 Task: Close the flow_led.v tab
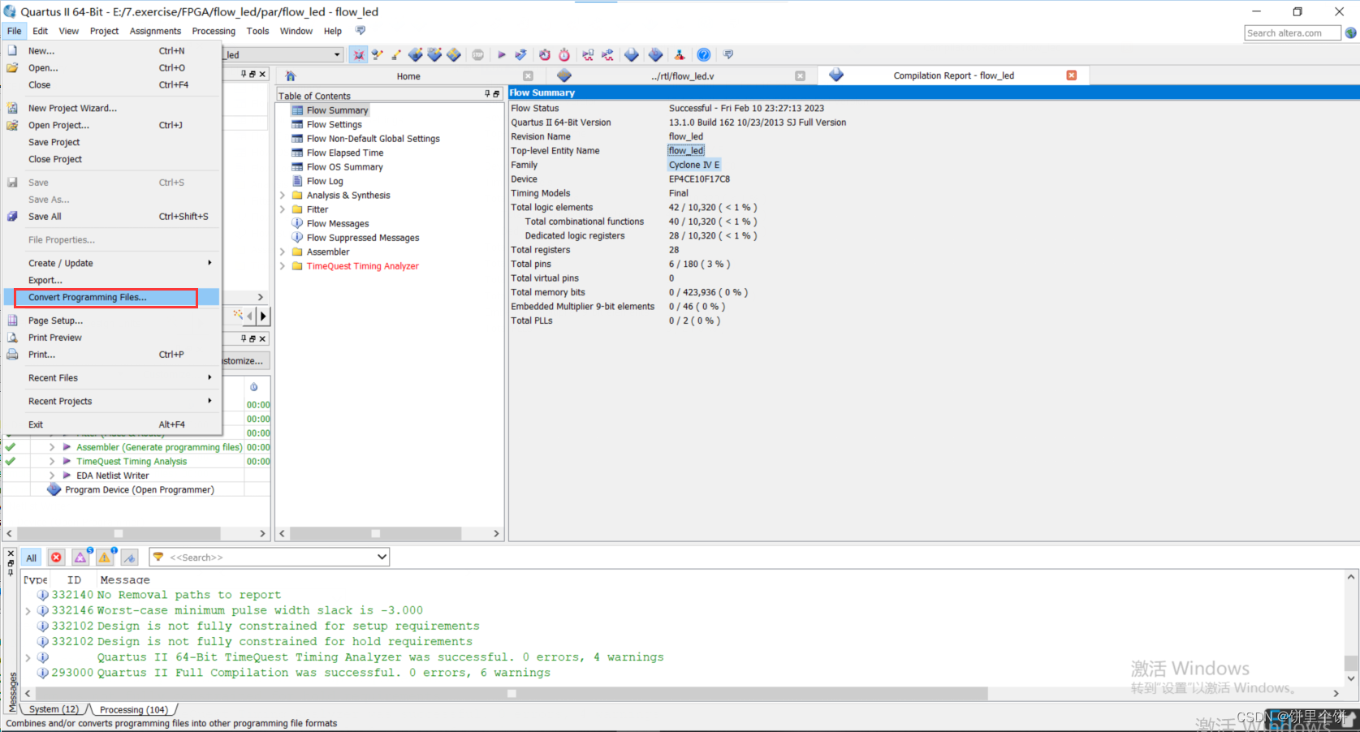[800, 75]
